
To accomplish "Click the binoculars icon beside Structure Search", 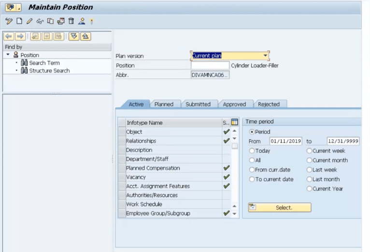I will coord(24,70).
